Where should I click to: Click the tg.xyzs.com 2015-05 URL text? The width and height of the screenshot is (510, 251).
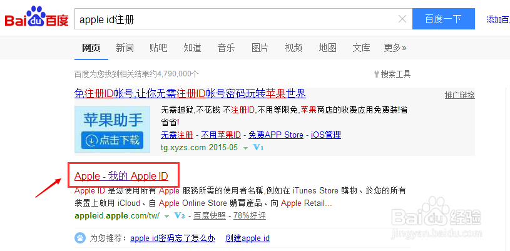[x=200, y=148]
